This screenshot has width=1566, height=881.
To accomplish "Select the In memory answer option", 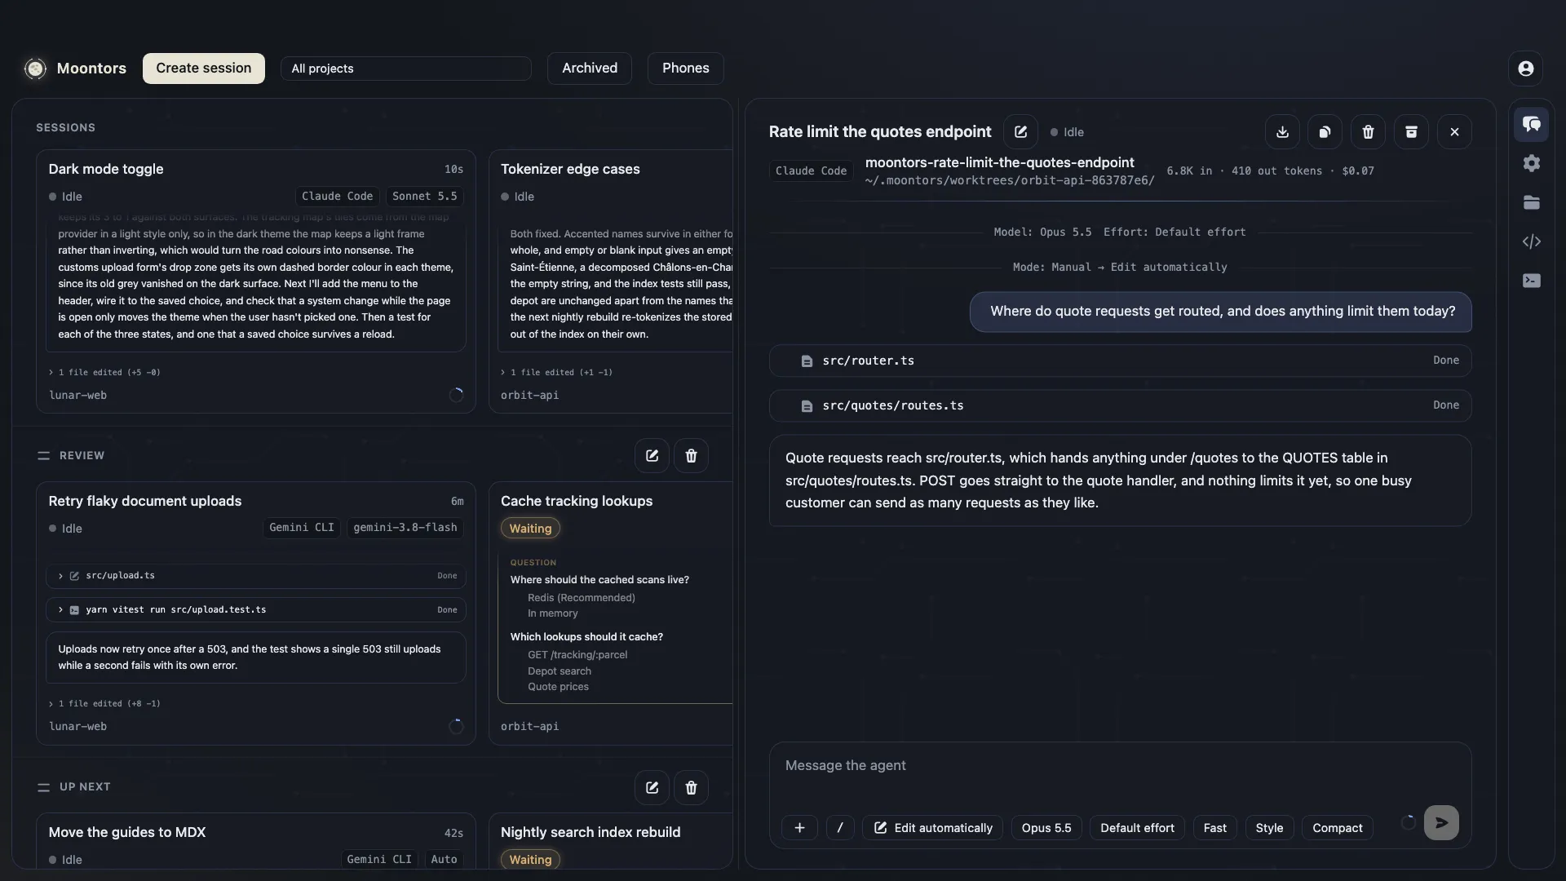I will (552, 613).
